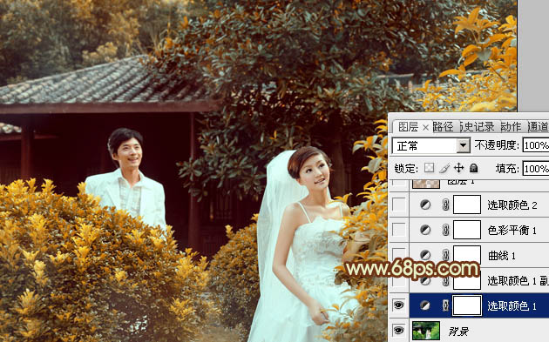Screen dimensions: 549x342
Task: Select the 选取颜色 2 layer name
Action: pos(512,205)
